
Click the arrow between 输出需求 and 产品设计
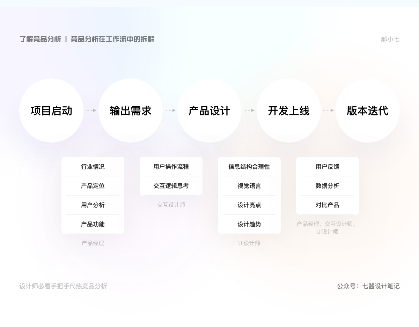(170, 110)
